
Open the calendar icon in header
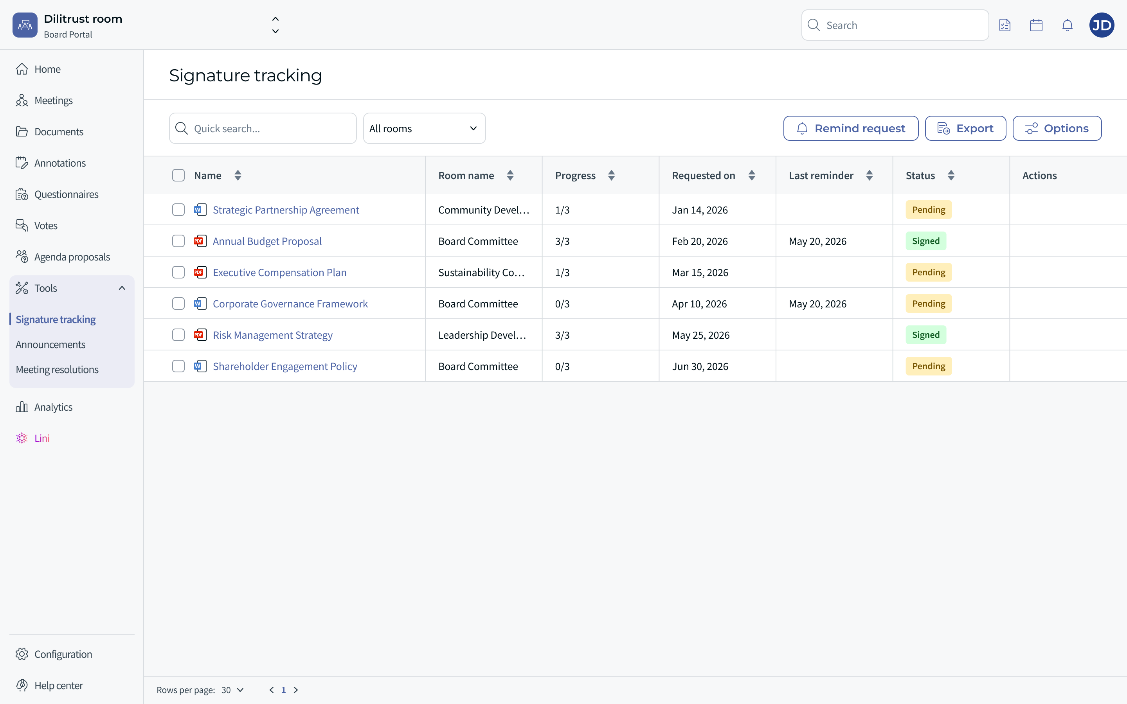[1036, 25]
